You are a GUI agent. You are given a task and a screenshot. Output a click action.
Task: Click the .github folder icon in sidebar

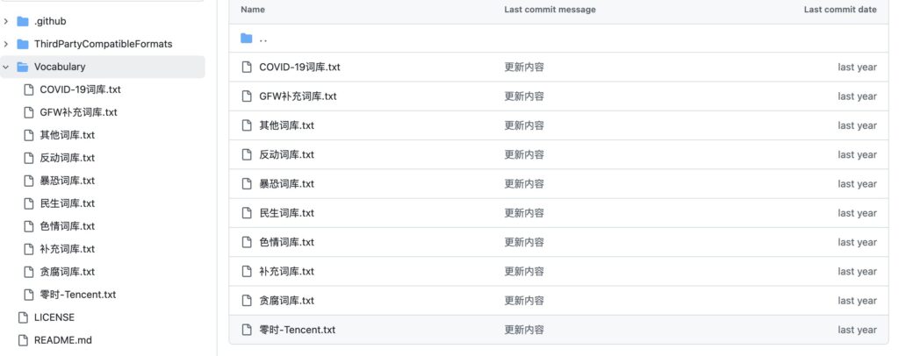point(23,21)
